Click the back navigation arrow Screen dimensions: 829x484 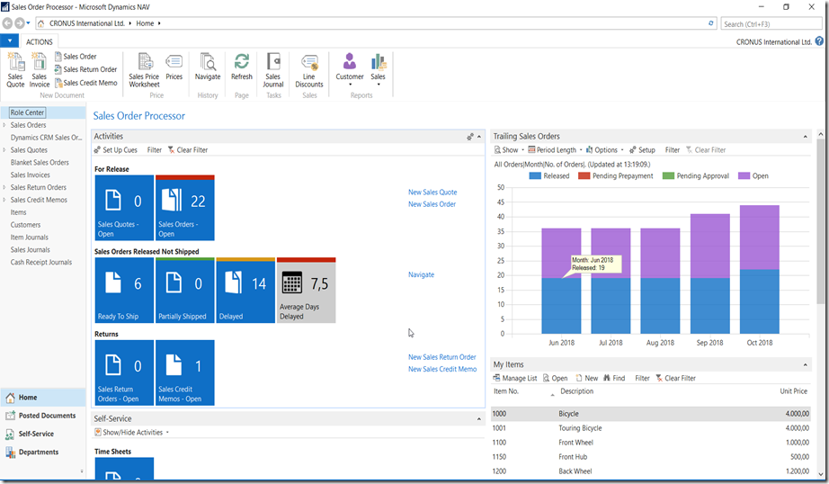[x=7, y=23]
